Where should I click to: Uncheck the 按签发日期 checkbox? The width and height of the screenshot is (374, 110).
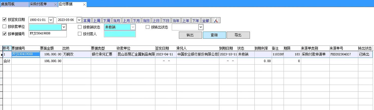click(4, 19)
